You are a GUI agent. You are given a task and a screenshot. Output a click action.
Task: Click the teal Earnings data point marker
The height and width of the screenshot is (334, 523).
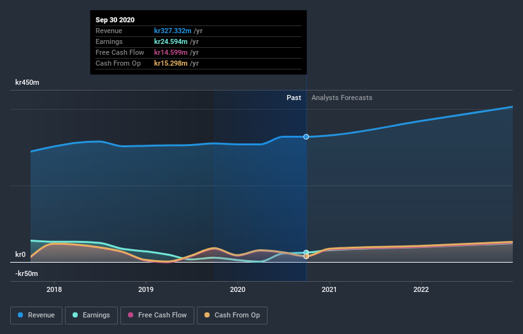tap(306, 252)
